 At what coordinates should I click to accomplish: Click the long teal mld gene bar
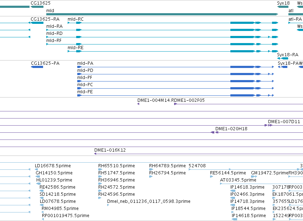[x=162, y=14]
